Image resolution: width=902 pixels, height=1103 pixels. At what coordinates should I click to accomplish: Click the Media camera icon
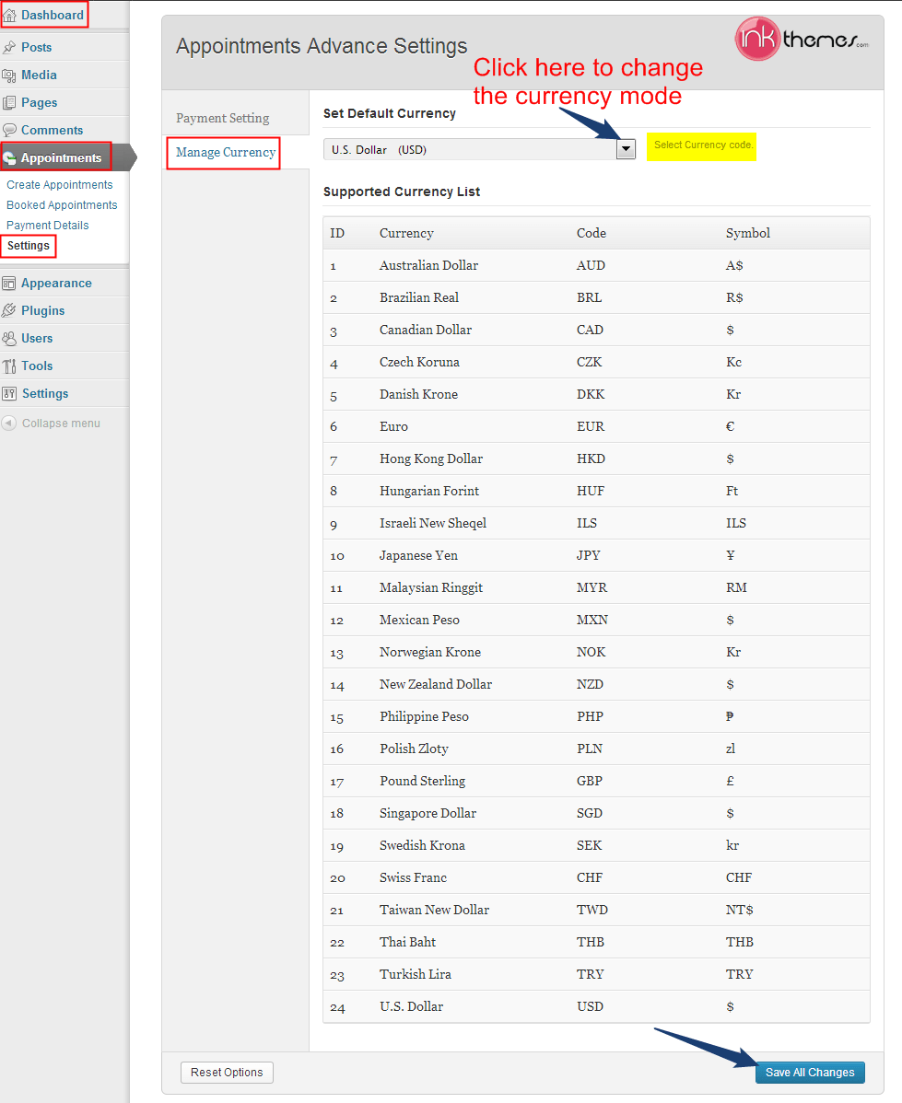tap(9, 75)
